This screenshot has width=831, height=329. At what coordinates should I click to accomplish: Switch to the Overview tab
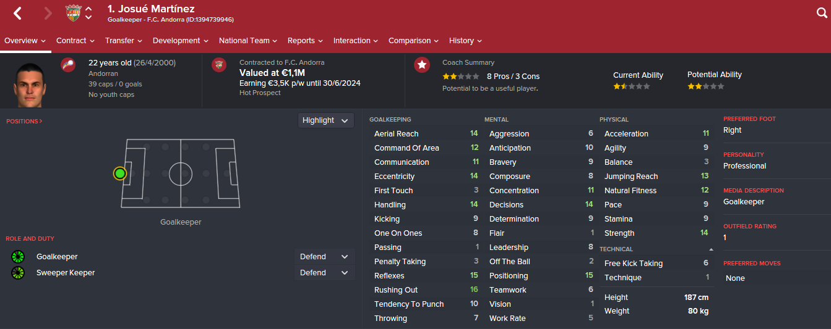pyautogui.click(x=25, y=41)
